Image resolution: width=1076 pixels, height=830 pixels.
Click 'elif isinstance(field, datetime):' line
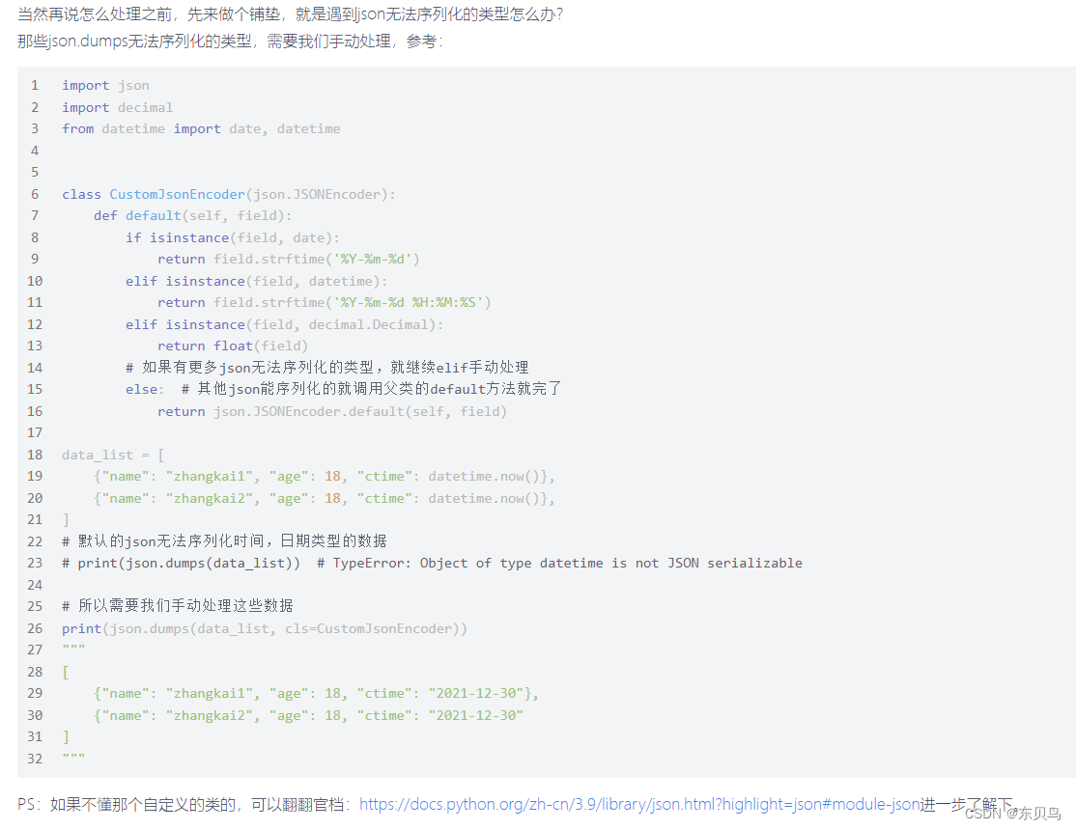257,281
